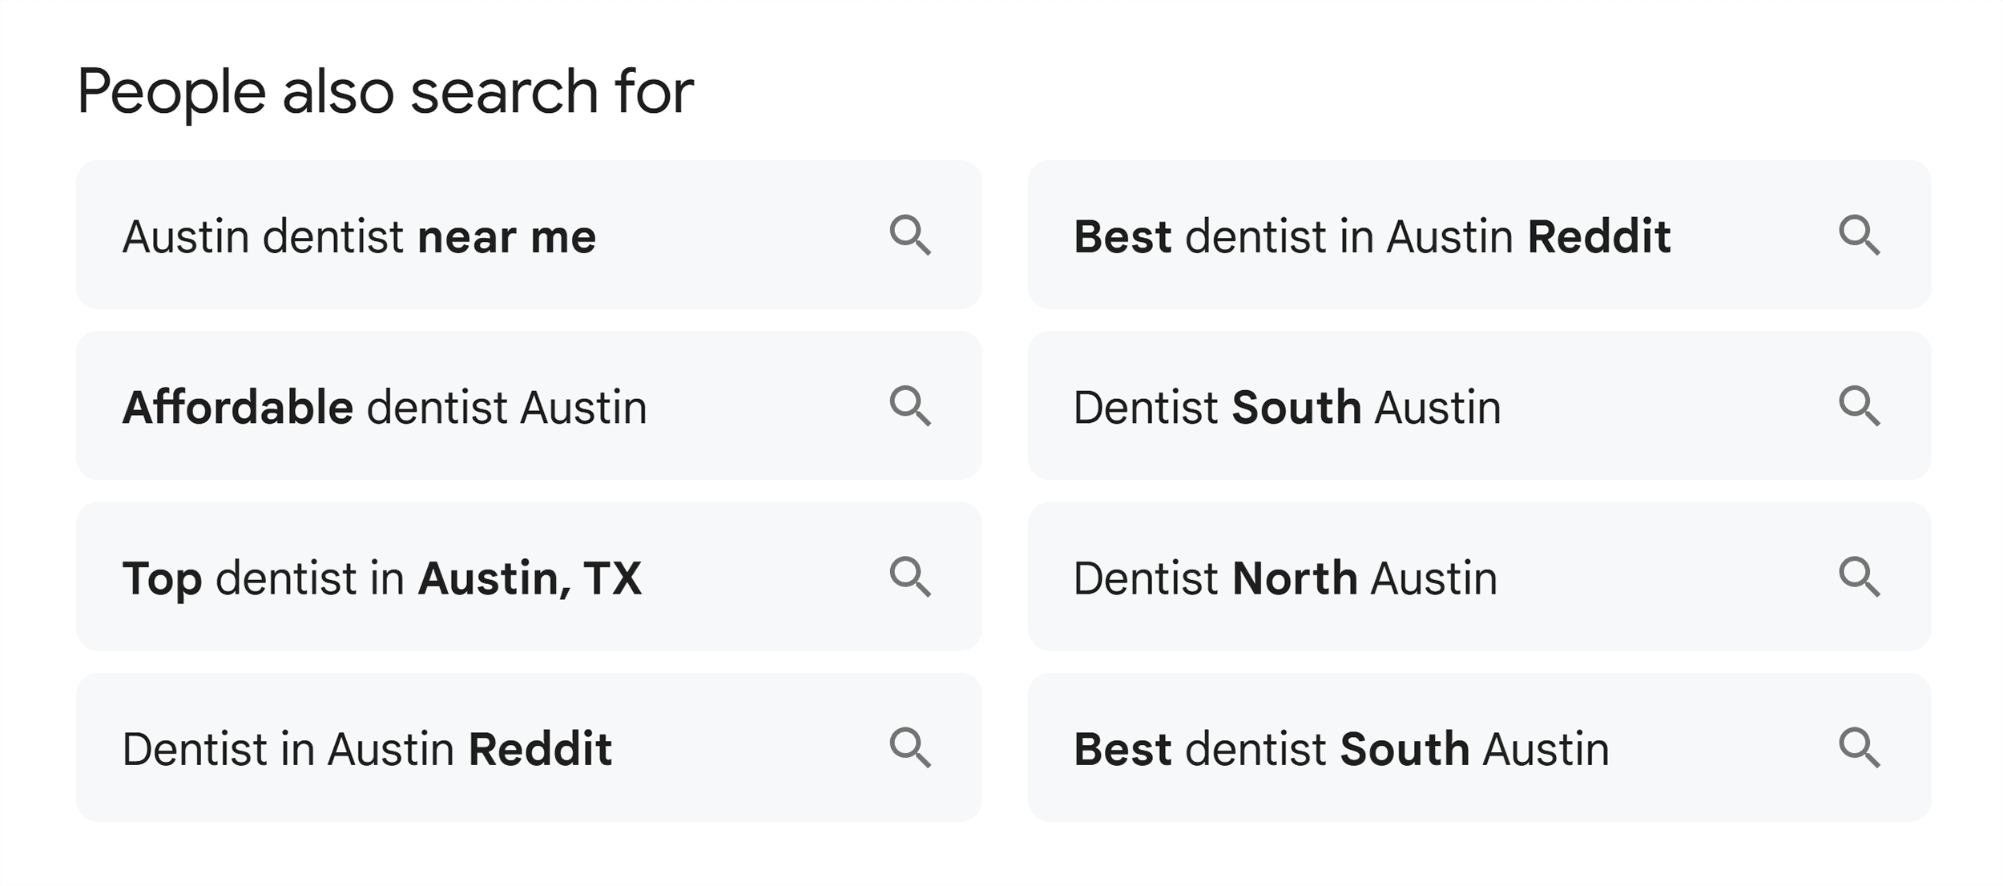The width and height of the screenshot is (2003, 886).
Task: Click the bolded text 'near me'
Action: [x=508, y=236]
